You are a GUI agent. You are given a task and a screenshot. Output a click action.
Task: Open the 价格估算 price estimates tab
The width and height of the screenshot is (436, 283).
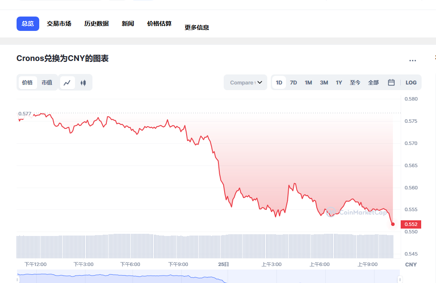(x=159, y=24)
